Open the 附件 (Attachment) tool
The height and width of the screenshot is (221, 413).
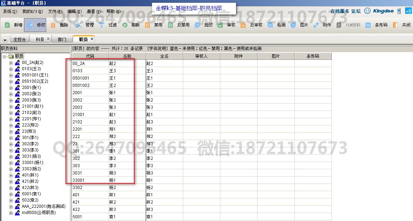(x=316, y=25)
